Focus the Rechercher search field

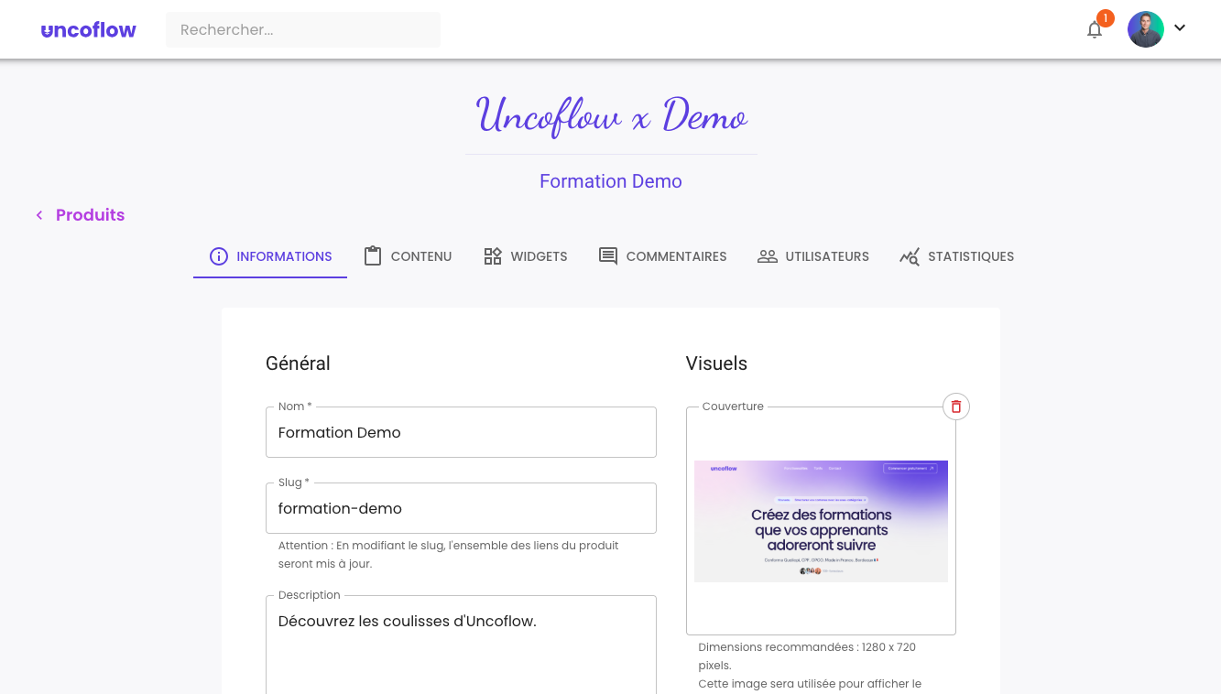pyautogui.click(x=303, y=29)
